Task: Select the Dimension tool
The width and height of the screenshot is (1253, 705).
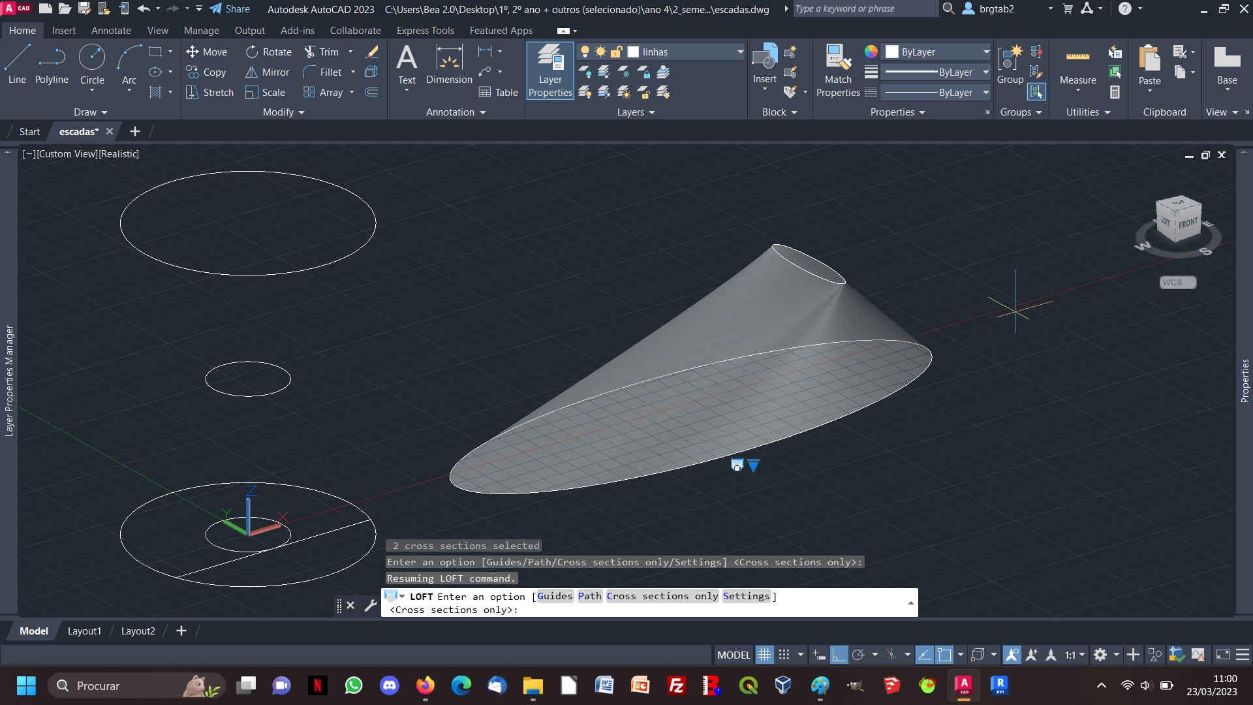Action: point(449,65)
